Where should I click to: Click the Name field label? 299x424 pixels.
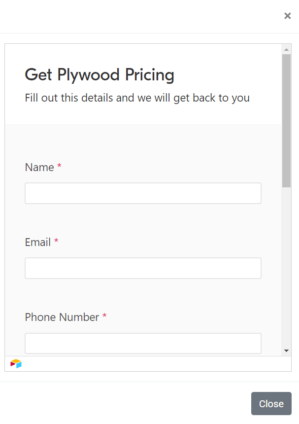pyautogui.click(x=39, y=168)
